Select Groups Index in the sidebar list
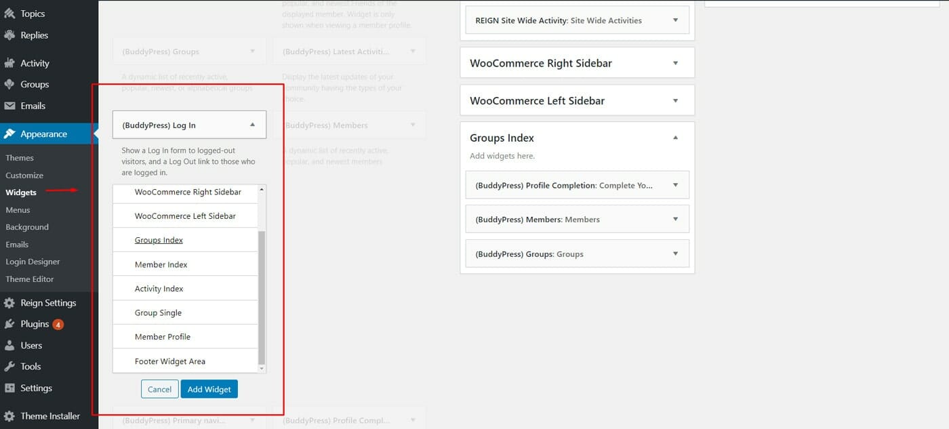 [x=186, y=240]
